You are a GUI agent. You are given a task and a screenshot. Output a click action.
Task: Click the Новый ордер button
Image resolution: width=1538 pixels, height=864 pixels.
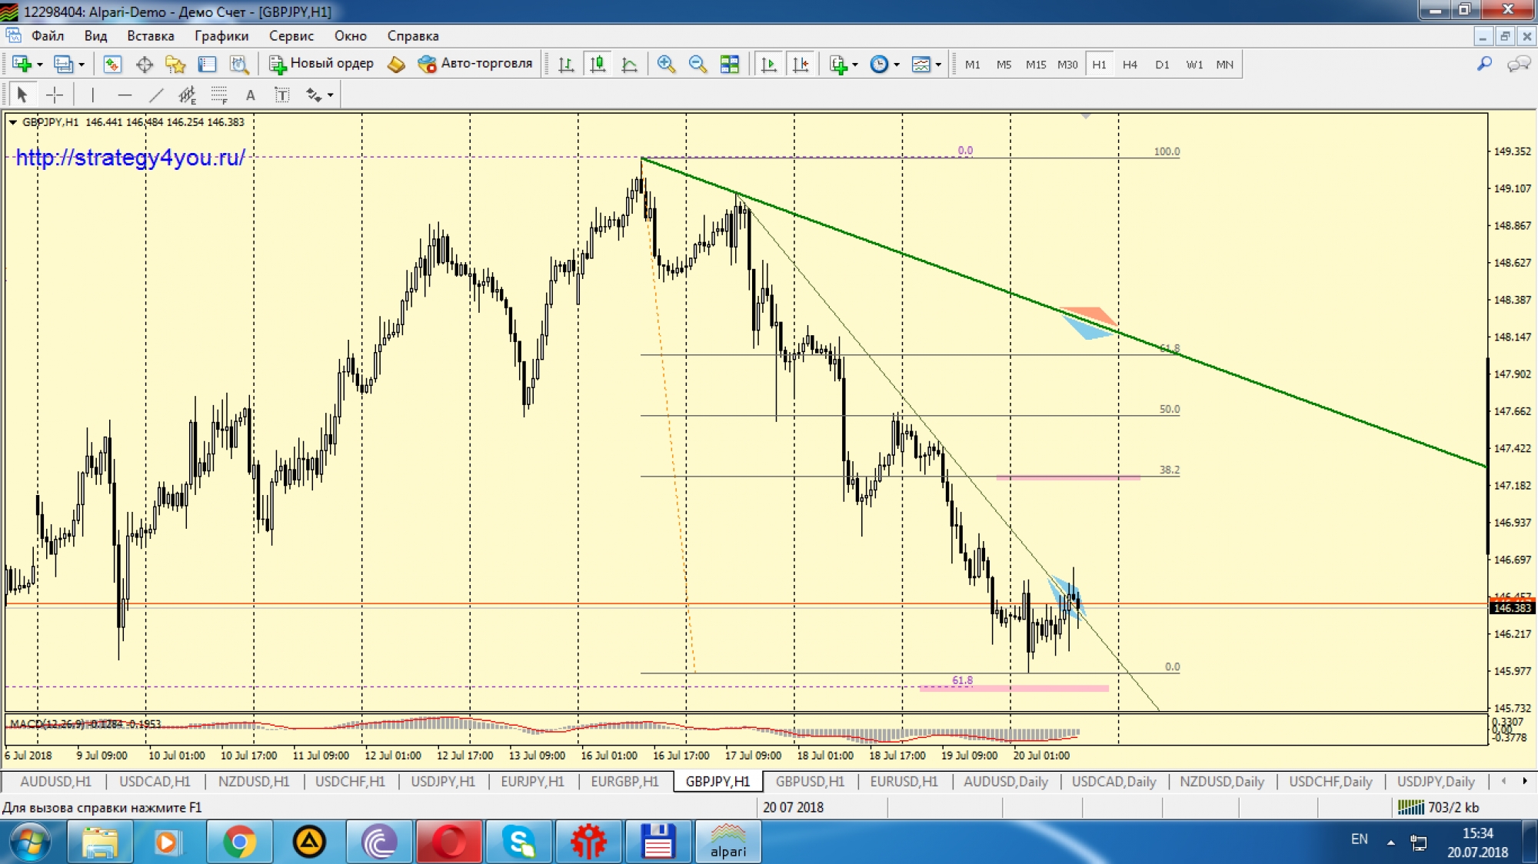click(x=321, y=64)
